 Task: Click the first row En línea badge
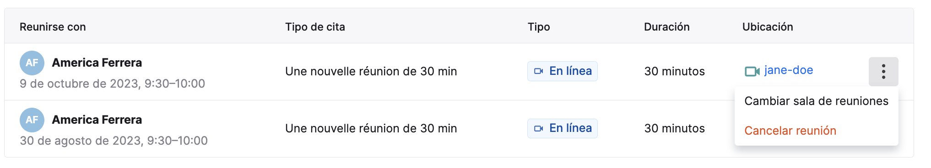(563, 71)
